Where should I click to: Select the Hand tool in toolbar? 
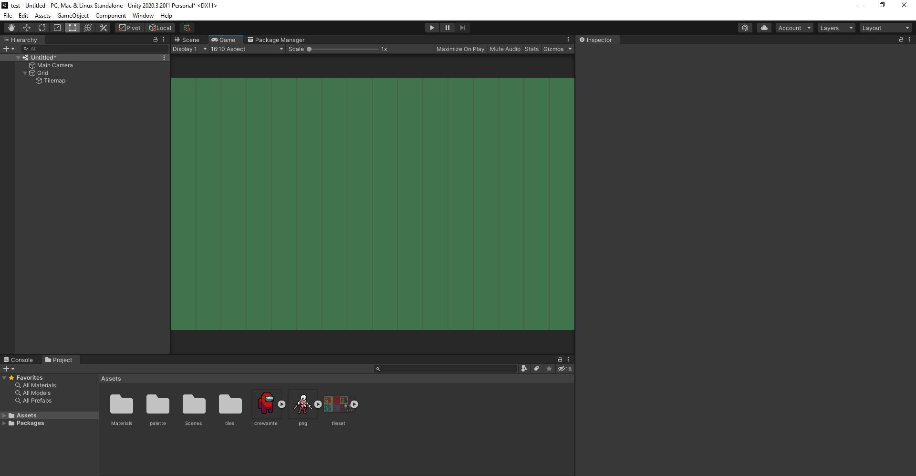click(11, 28)
